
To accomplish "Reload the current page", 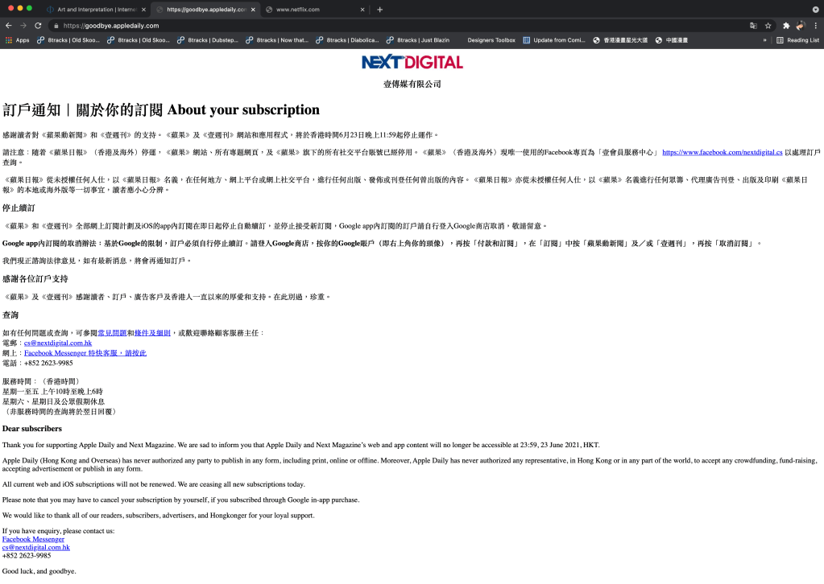I will point(38,26).
